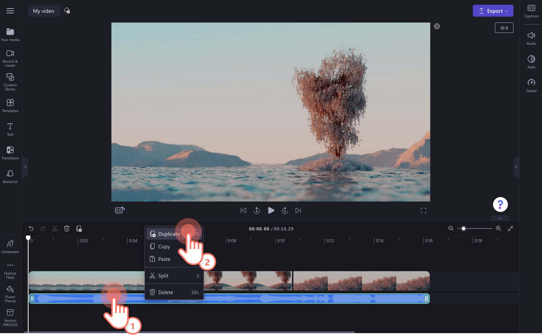Image resolution: width=542 pixels, height=335 pixels.
Task: Open the help question mark button
Action: point(500,204)
